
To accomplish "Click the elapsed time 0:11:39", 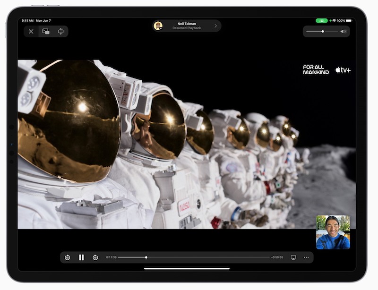I will click(112, 257).
